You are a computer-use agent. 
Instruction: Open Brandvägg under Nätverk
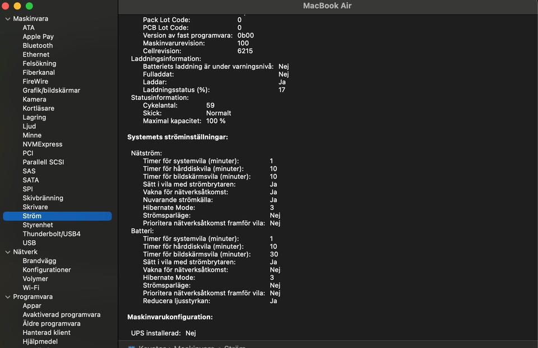pos(39,261)
